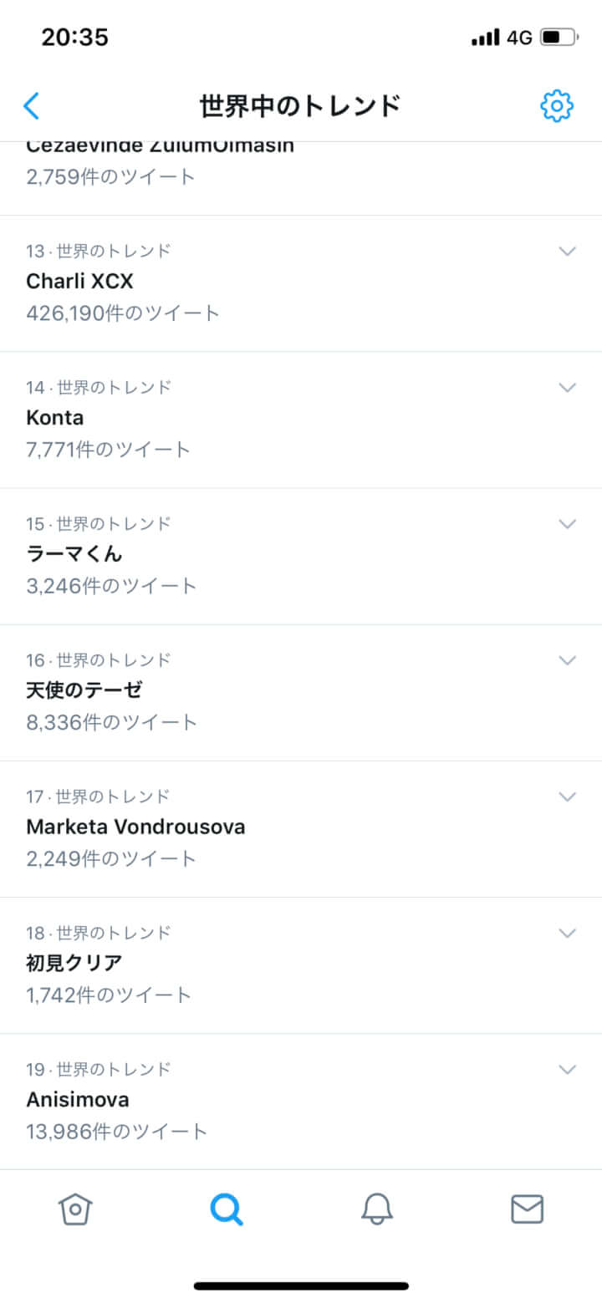Select the ラーマくん trending topic
The height and width of the screenshot is (1303, 602).
pos(74,554)
